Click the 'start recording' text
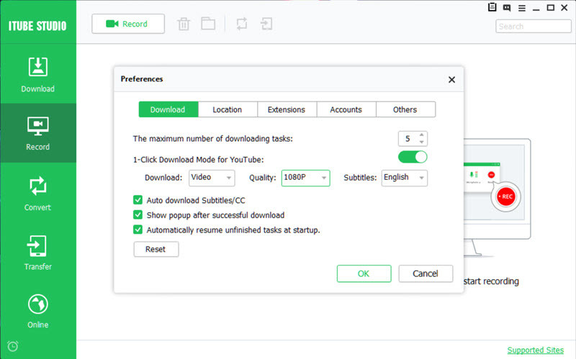Screen dimensions: 576x359 [x=491, y=281]
